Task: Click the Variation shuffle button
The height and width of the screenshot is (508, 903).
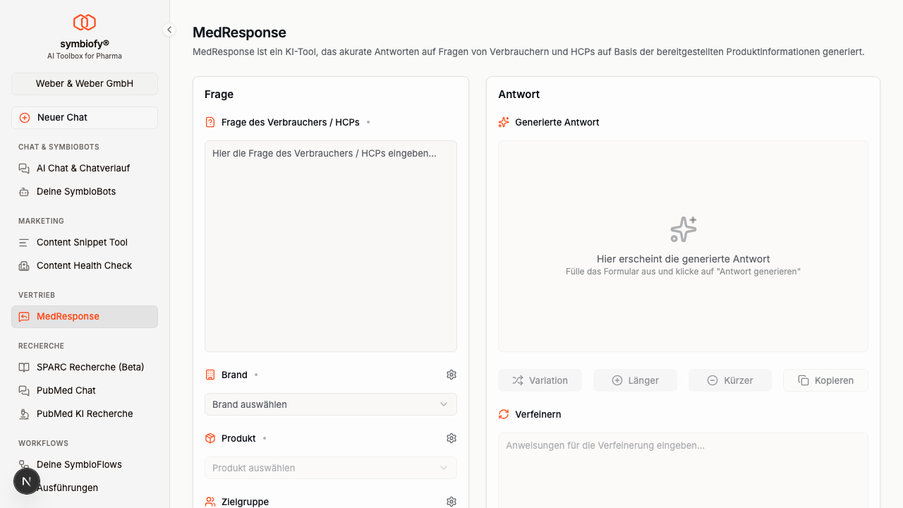Action: [x=540, y=380]
